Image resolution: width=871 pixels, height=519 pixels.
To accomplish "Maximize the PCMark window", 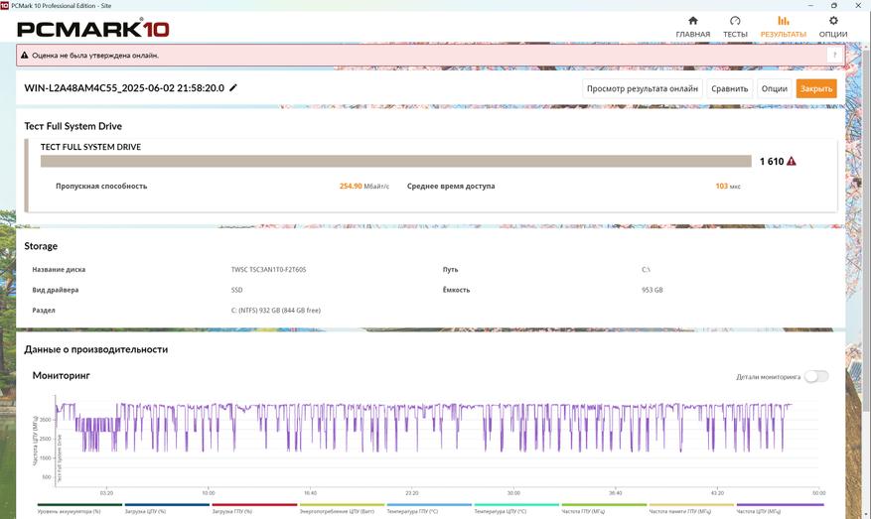I will 834,5.
